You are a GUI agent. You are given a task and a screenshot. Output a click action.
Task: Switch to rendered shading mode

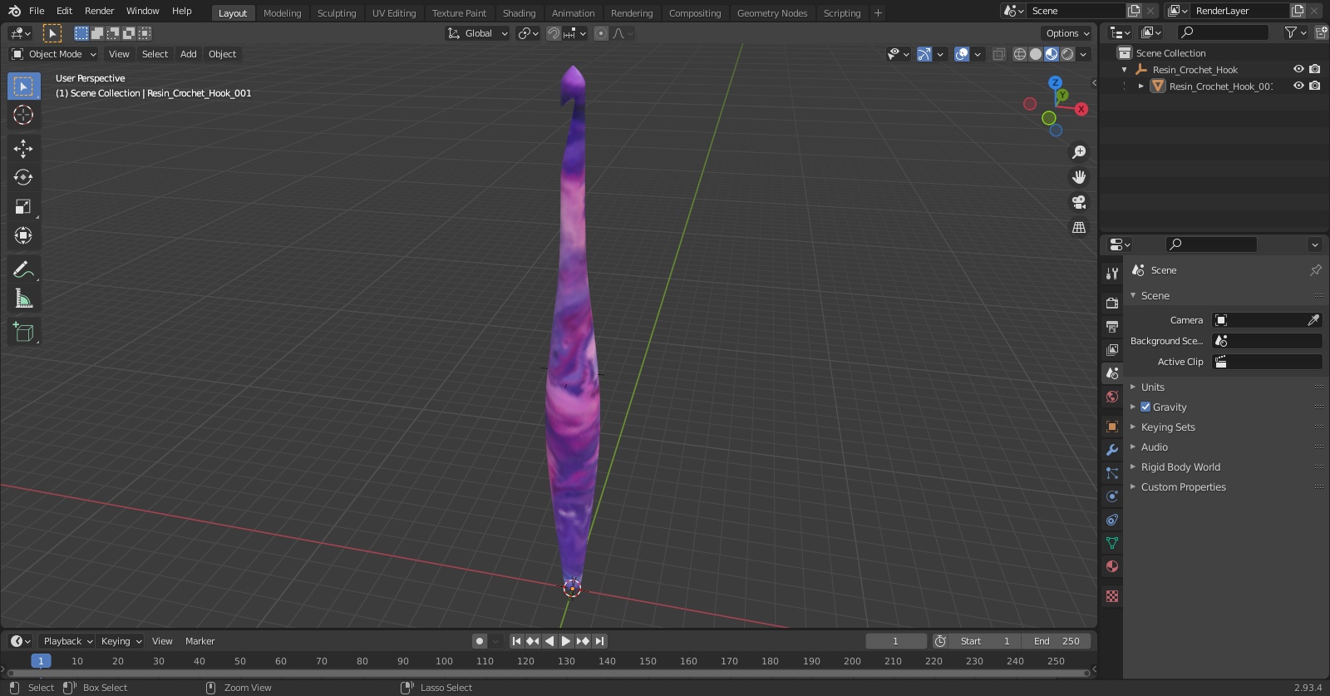[1067, 54]
